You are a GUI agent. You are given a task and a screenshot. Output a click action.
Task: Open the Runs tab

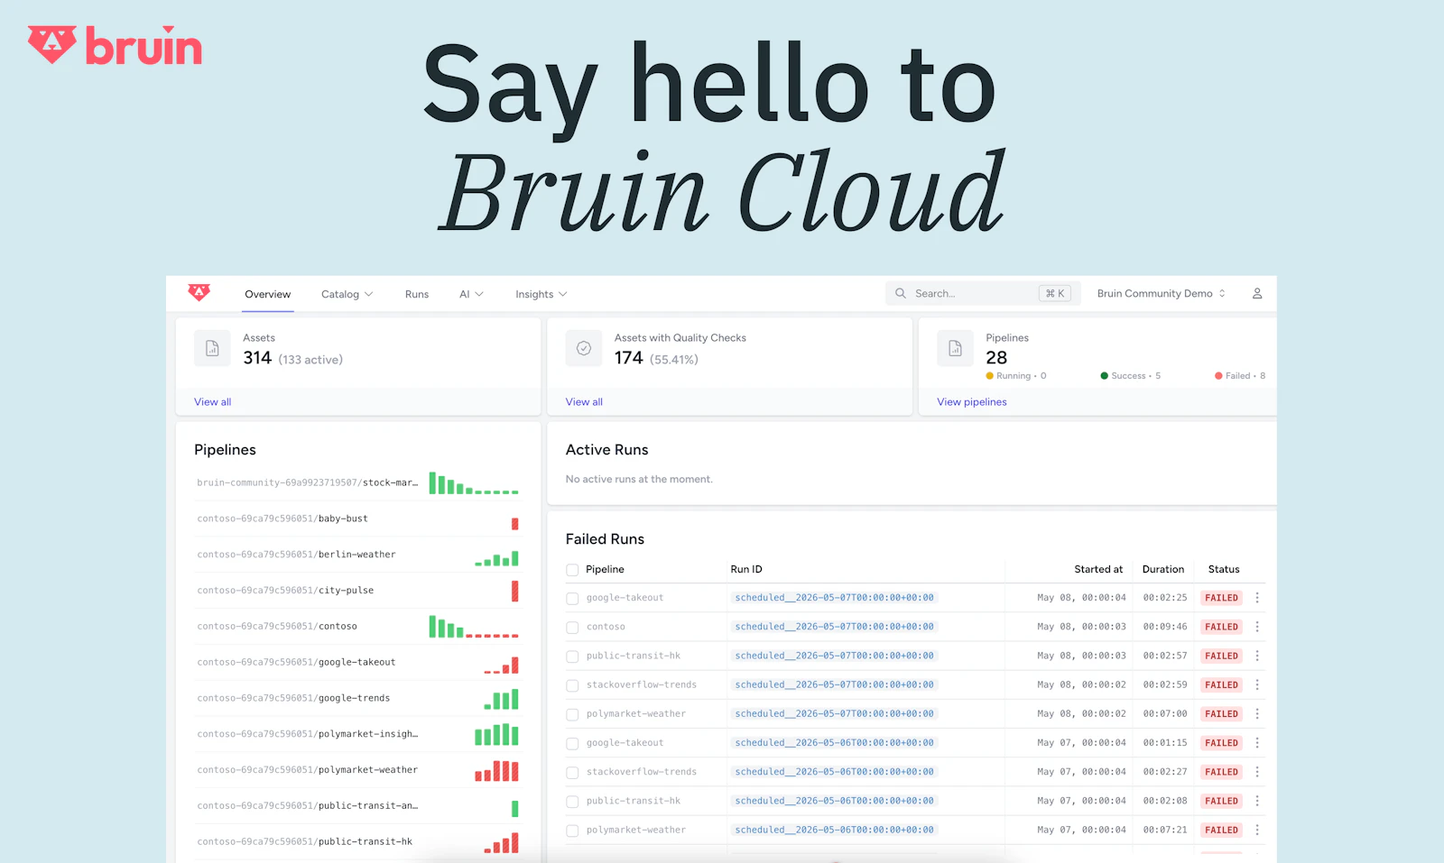click(x=417, y=294)
